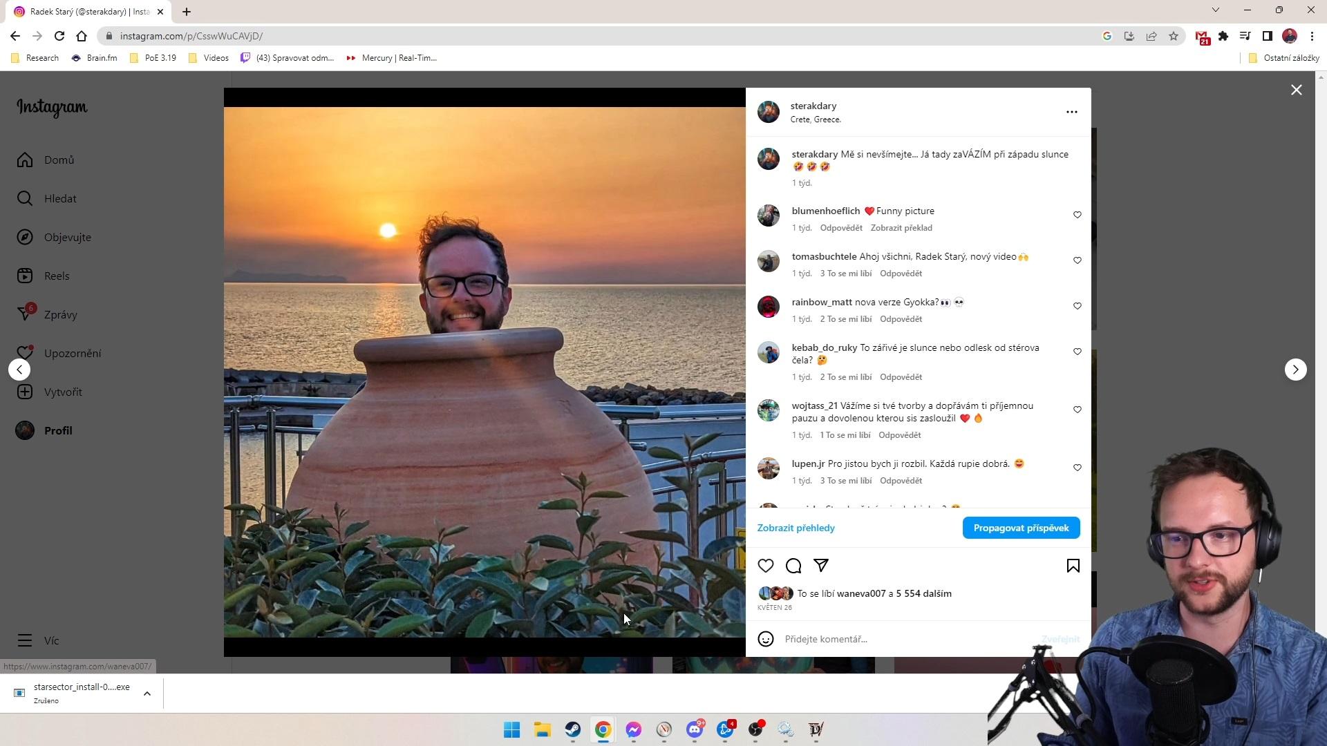Open Hledat search in sidebar
Screen dimensions: 1327x746
coord(47,198)
